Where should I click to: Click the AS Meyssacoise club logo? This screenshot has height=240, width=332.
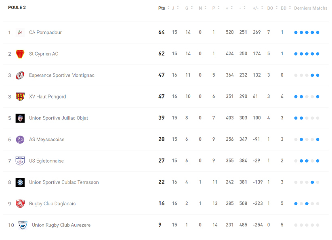coord(20,140)
